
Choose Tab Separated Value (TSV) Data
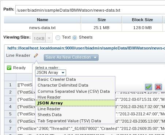(75, 121)
